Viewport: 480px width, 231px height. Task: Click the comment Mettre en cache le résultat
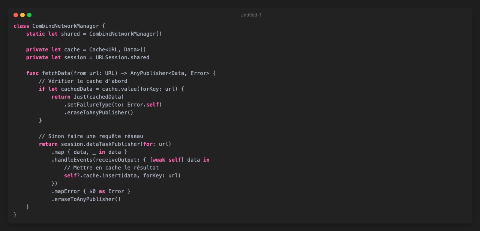pyautogui.click(x=111, y=168)
